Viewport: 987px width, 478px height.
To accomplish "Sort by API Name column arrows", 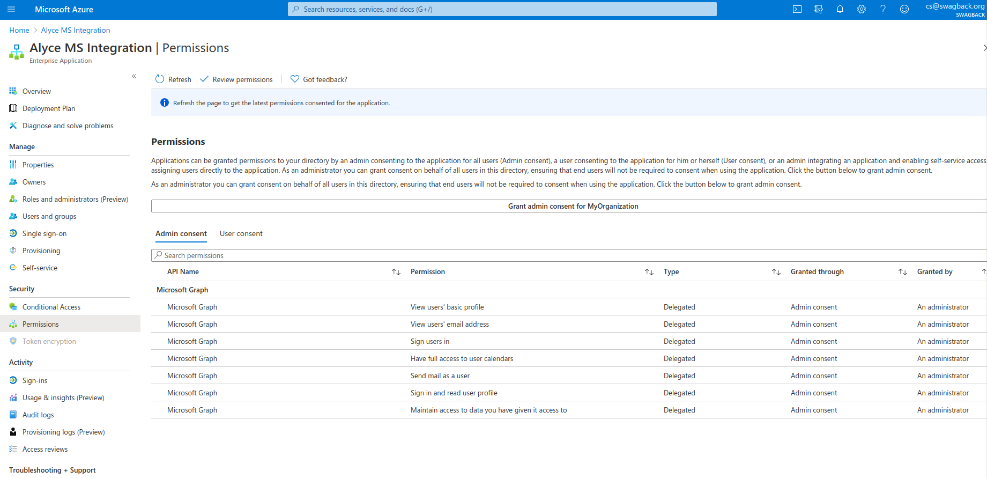I will (396, 272).
